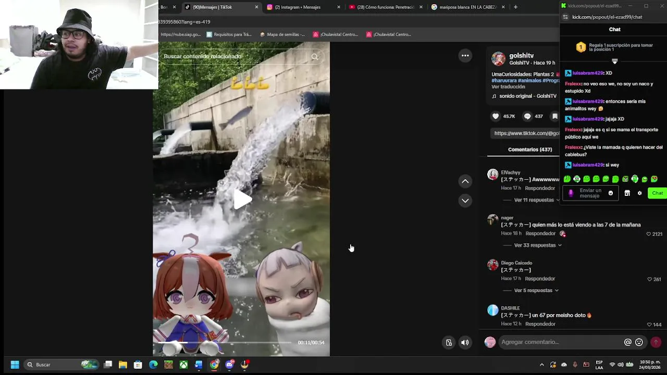This screenshot has width=667, height=375.
Task: Expand Ver 33 respuestas
Action: (538, 245)
